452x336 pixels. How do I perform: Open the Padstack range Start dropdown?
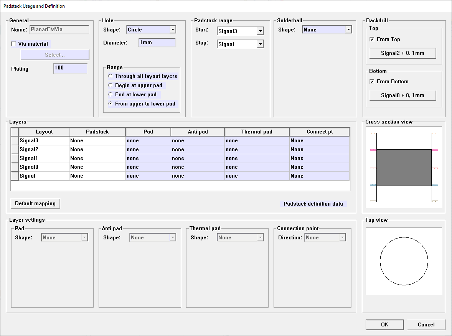(x=260, y=31)
